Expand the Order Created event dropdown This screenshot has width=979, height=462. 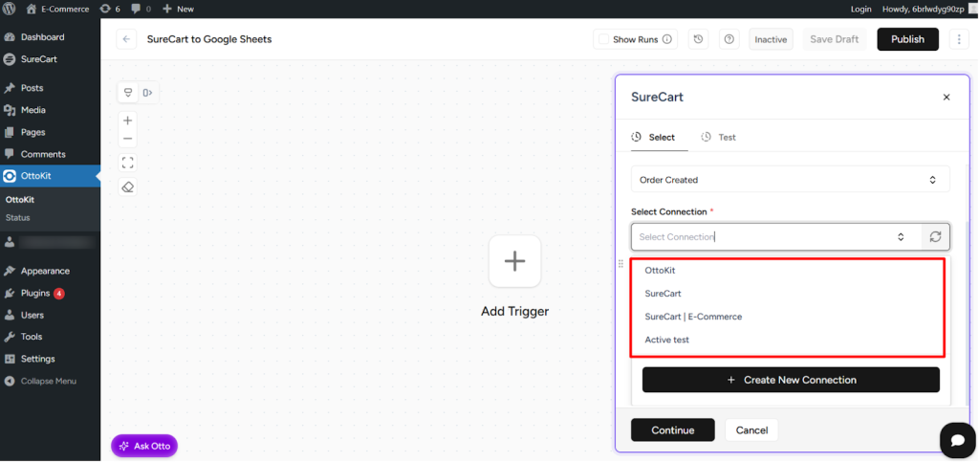point(790,180)
